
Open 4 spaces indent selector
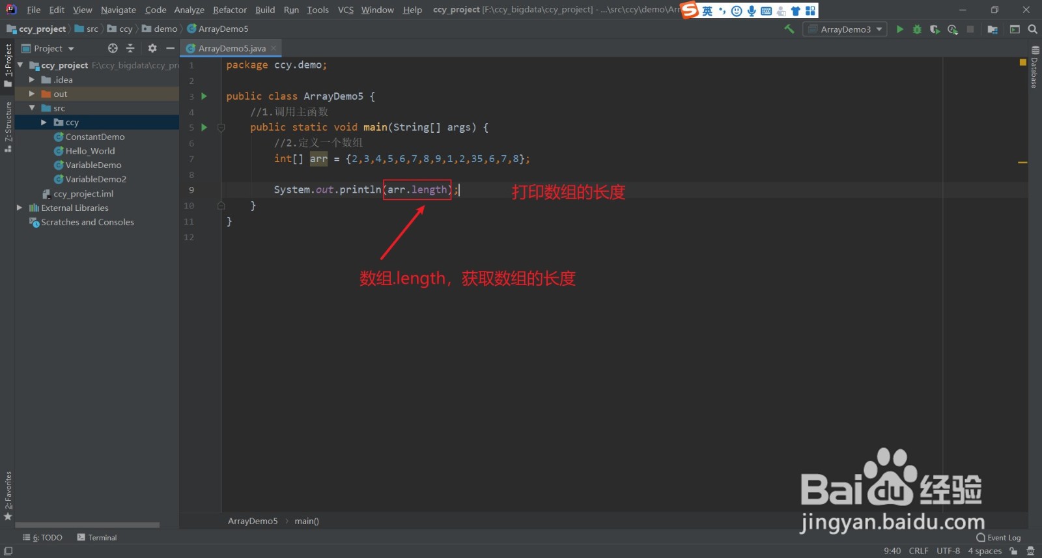985,551
